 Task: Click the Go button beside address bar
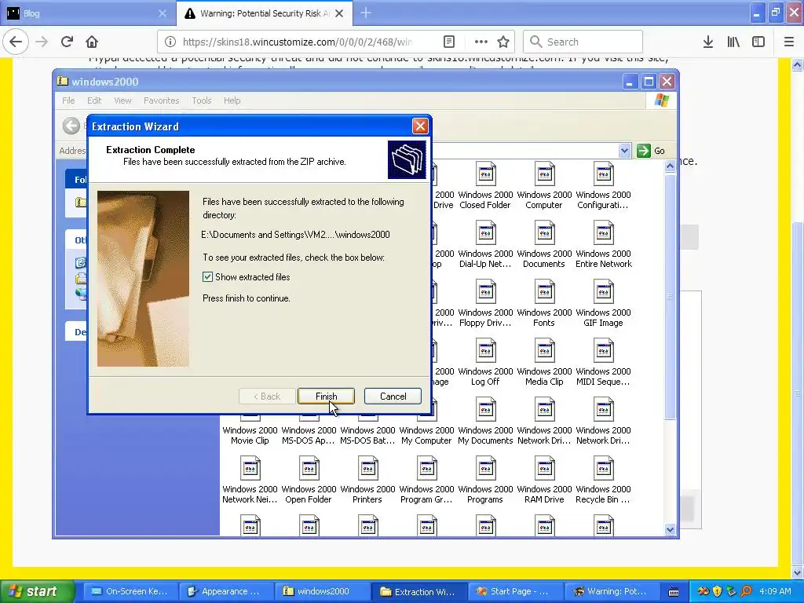pyautogui.click(x=651, y=151)
